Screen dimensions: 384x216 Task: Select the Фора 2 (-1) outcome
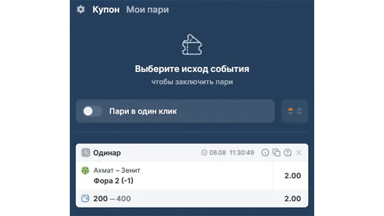(x=114, y=181)
